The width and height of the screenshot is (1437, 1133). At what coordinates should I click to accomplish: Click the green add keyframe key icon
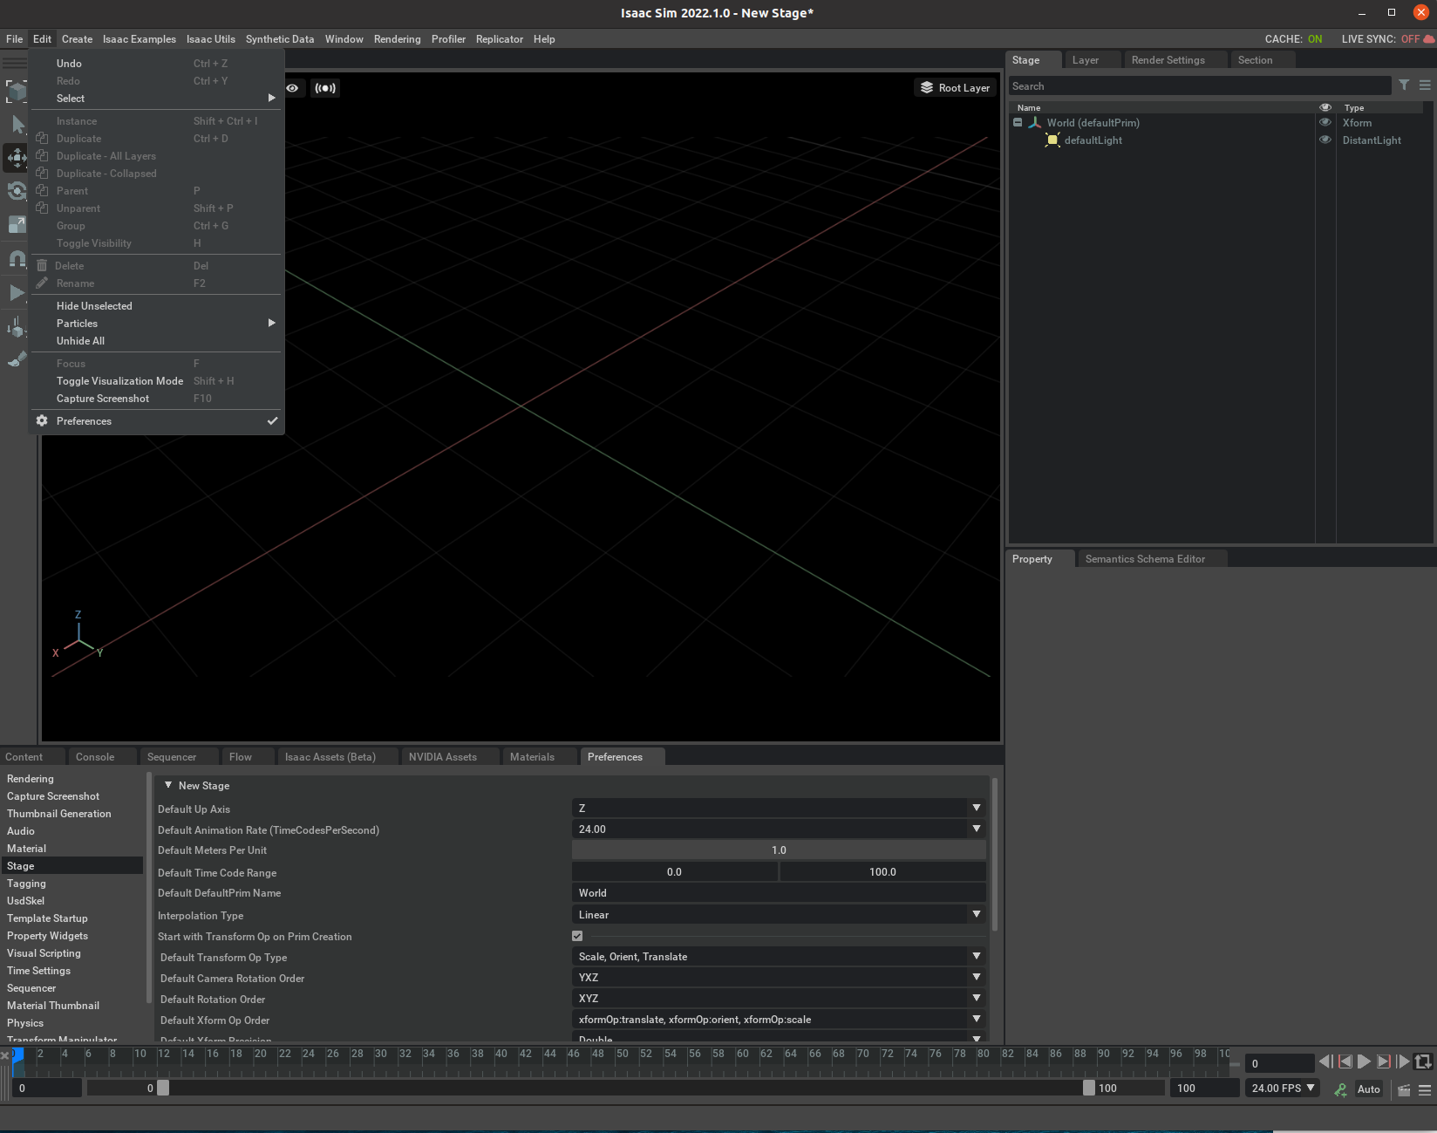coord(1340,1089)
